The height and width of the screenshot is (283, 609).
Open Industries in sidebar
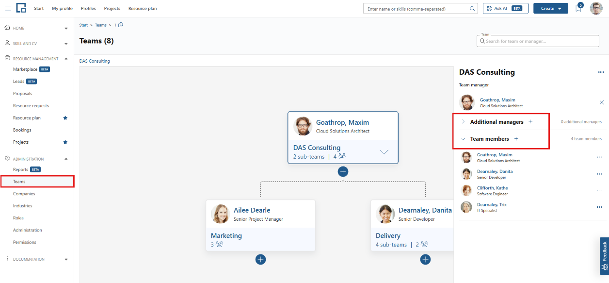click(23, 206)
